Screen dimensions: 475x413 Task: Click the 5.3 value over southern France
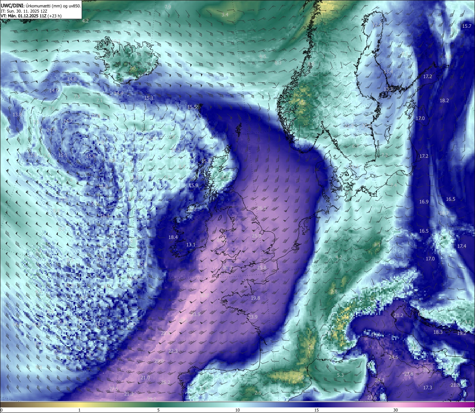pos(340,375)
